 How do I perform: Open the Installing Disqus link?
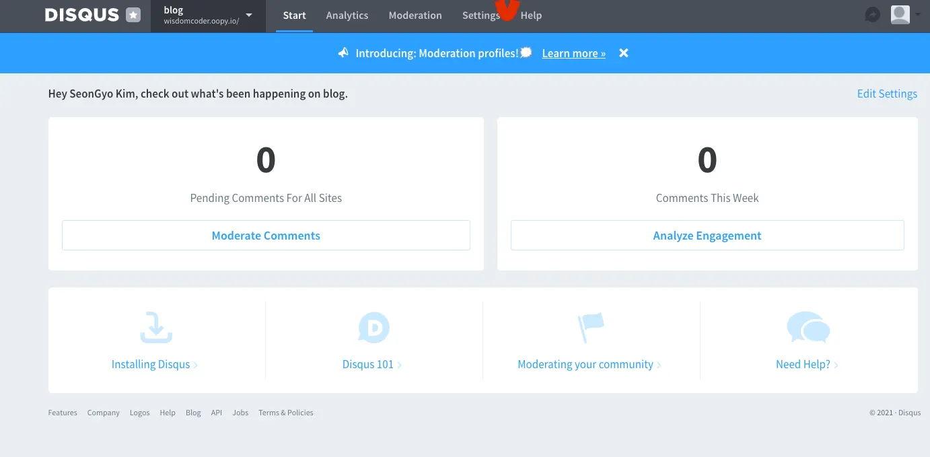pyautogui.click(x=154, y=364)
